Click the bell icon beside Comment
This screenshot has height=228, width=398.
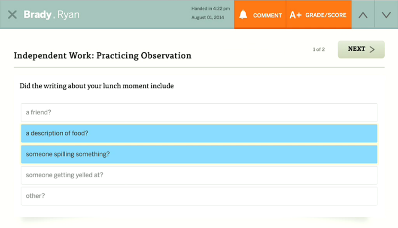coord(243,15)
